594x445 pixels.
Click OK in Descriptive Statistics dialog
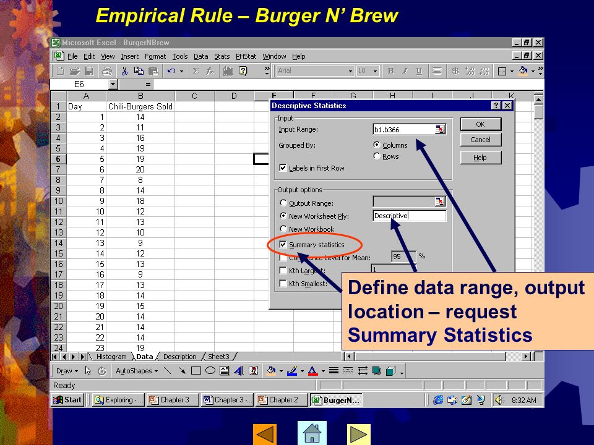tap(480, 124)
